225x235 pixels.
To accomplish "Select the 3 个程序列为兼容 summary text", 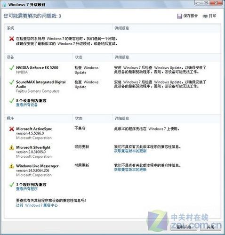I will point(31,185).
